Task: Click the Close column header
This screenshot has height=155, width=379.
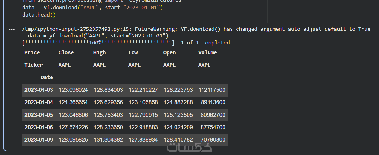Action: point(66,53)
